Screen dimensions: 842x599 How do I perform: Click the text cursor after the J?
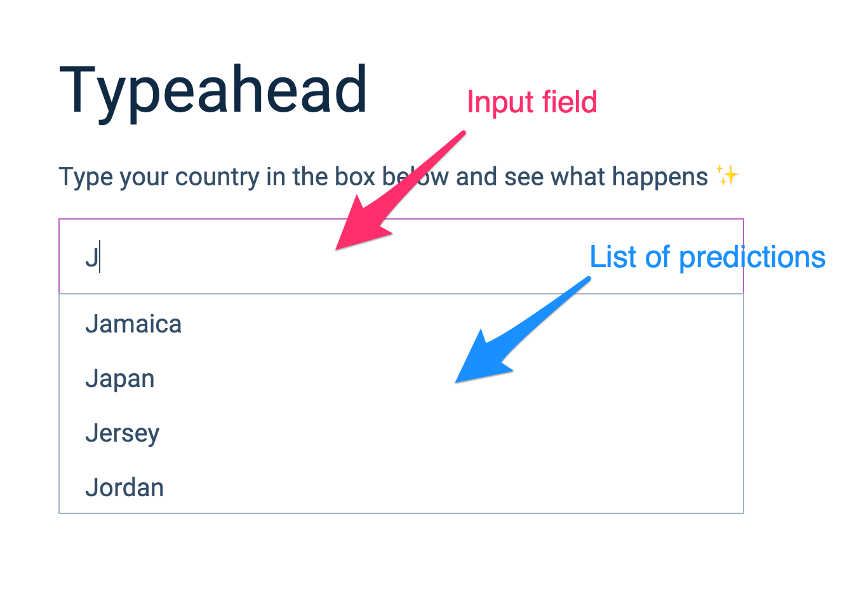100,256
